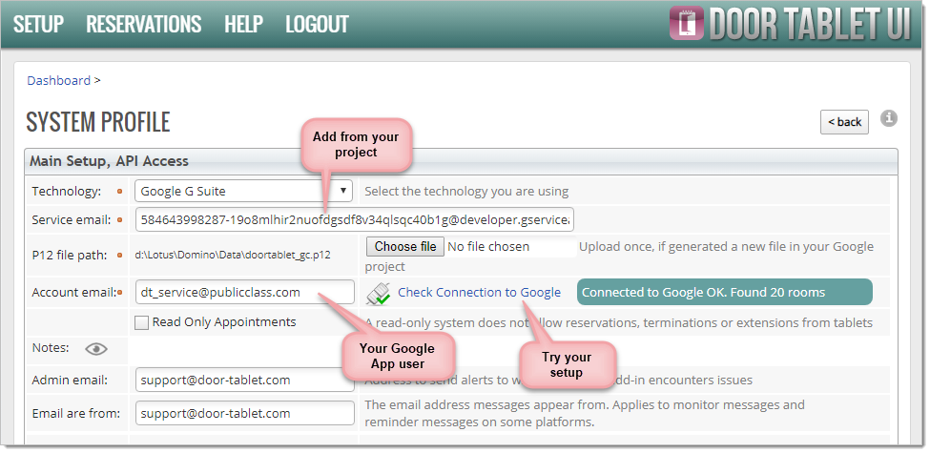Toggle the Notes eye visibility icon
This screenshot has height=453, width=930.
pos(95,349)
